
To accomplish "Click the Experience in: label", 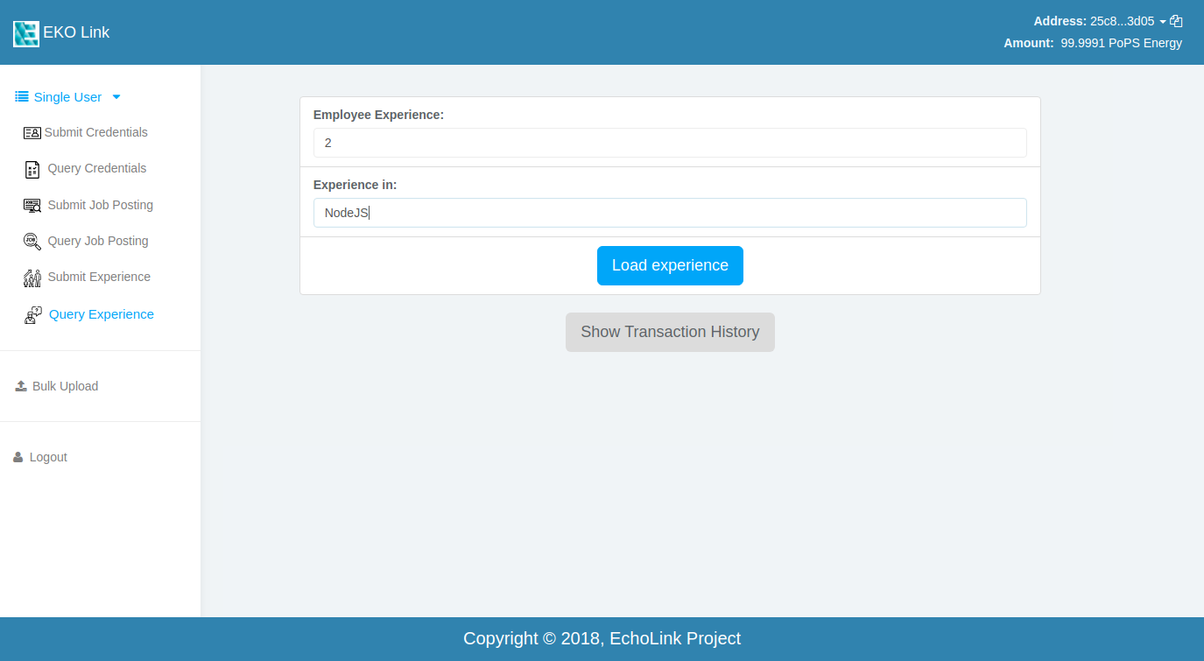I will (x=355, y=185).
